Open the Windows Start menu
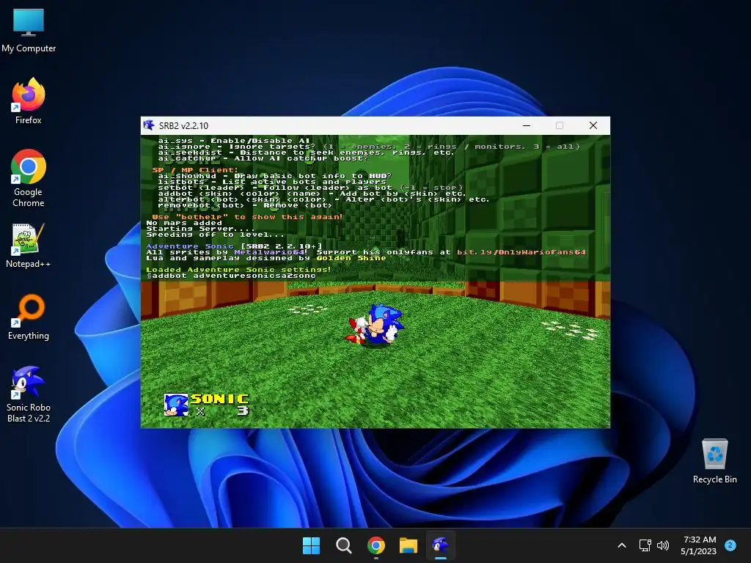The height and width of the screenshot is (563, 751). coord(311,545)
